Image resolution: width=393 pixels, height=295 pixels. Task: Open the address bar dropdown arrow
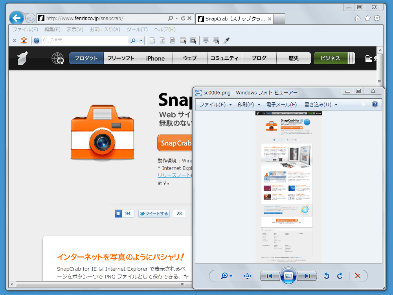177,18
